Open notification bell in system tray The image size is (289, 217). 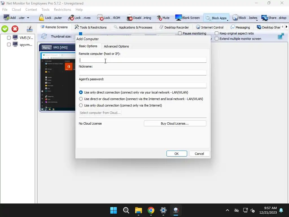281,210
